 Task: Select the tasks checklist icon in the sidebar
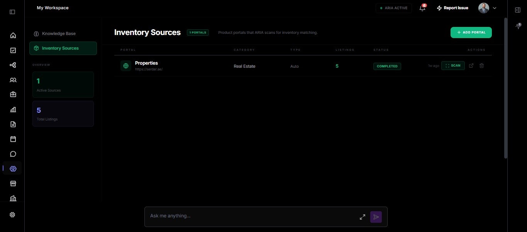13,50
